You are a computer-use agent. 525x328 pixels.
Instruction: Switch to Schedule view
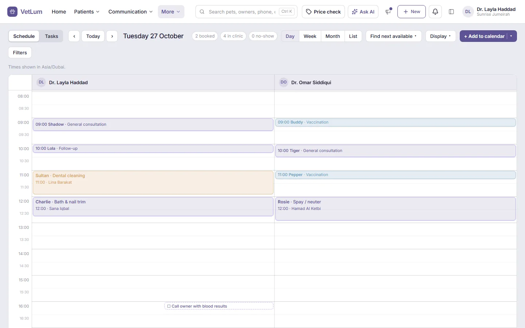pos(24,36)
